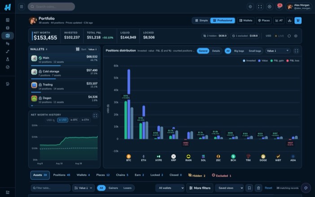Expand the sidebar using the bottom icon
The image size is (315, 197).
click(x=8, y=193)
